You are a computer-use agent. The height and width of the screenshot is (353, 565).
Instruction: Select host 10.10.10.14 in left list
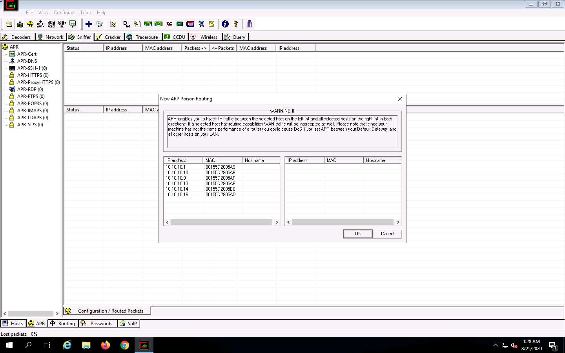coord(177,189)
